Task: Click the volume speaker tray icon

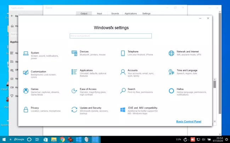Action: pyautogui.click(x=203, y=139)
